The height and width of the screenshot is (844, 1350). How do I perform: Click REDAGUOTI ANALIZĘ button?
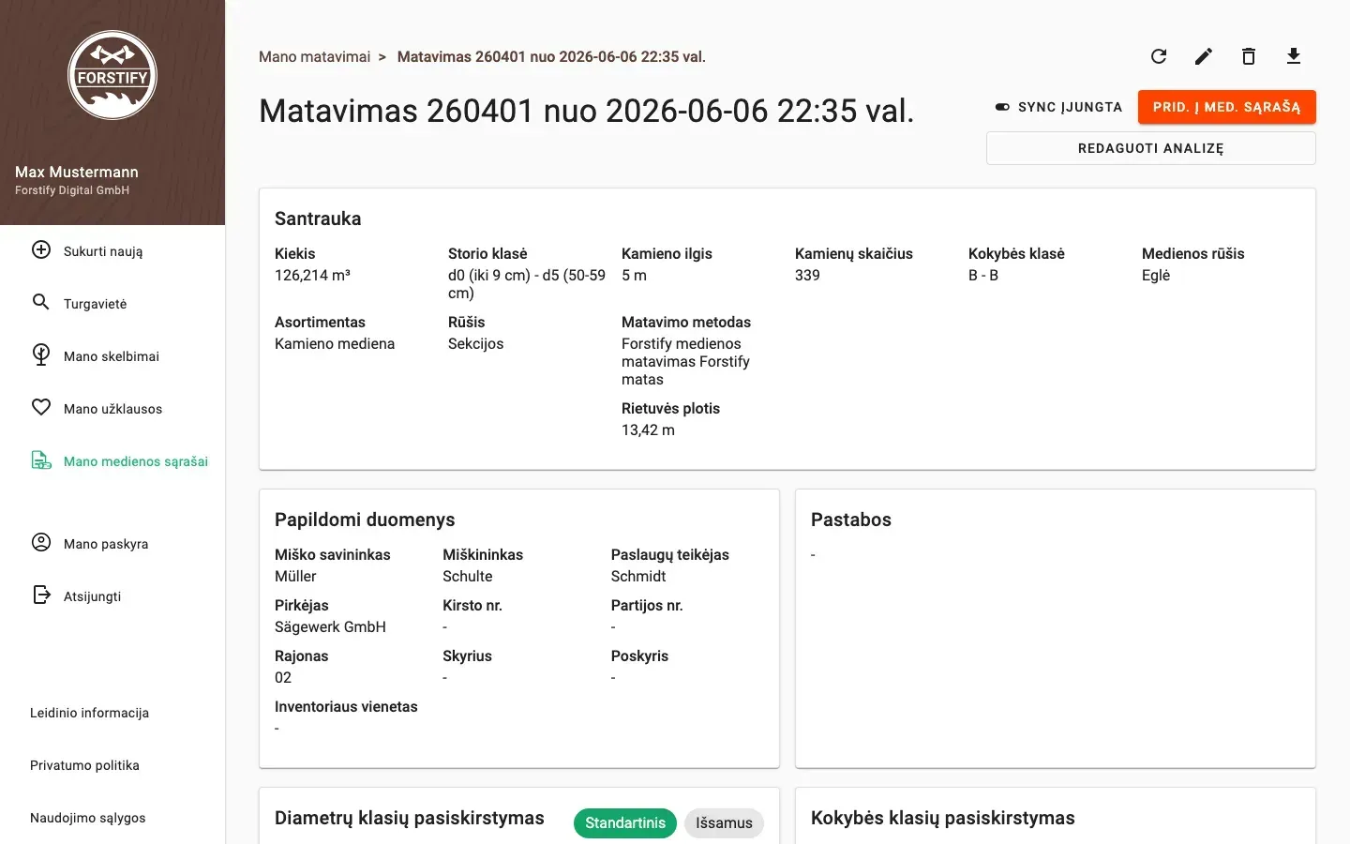[1151, 148]
